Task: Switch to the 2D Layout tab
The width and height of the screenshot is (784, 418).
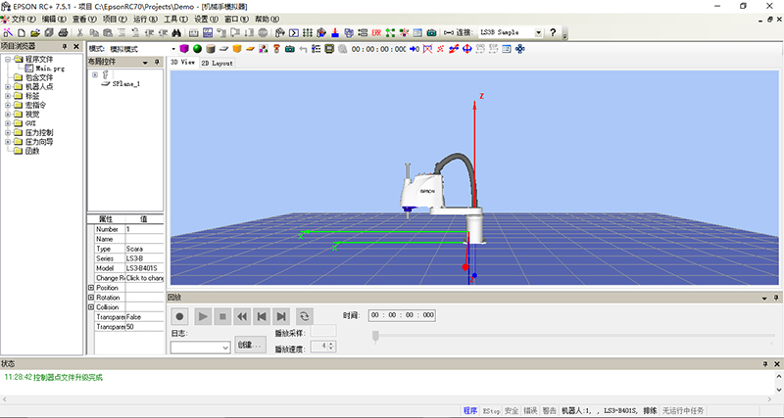Action: click(218, 62)
